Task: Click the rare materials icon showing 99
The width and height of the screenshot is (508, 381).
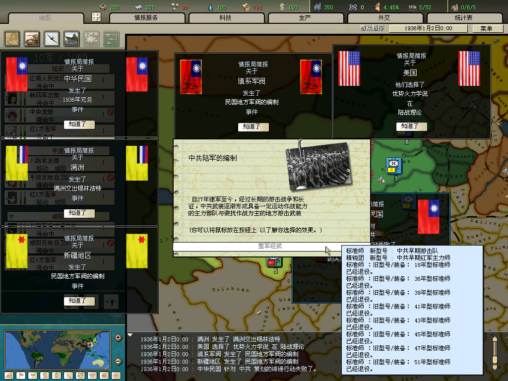Action: pos(175,7)
